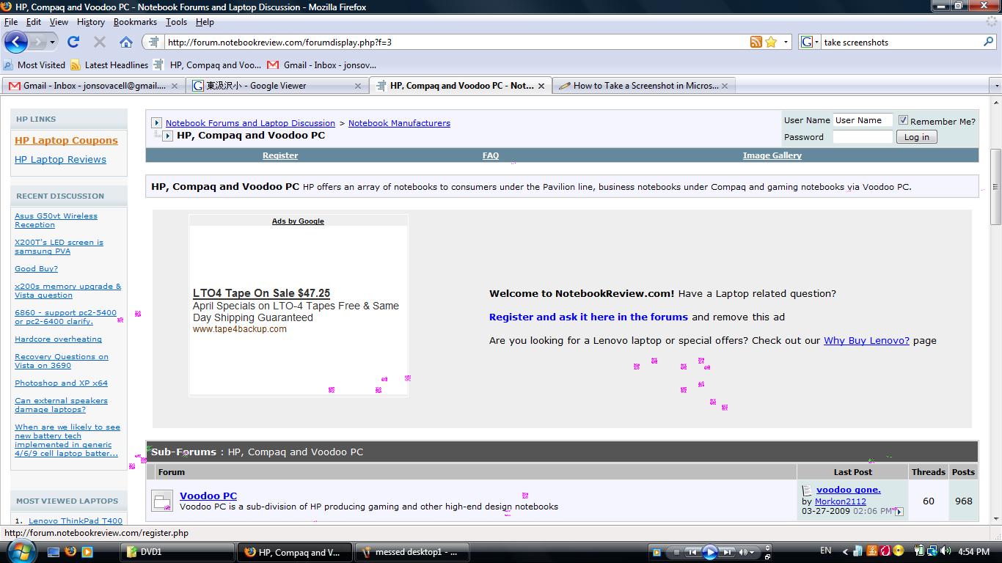Image resolution: width=1002 pixels, height=563 pixels.
Task: Go back using the blue back arrow
Action: point(16,42)
